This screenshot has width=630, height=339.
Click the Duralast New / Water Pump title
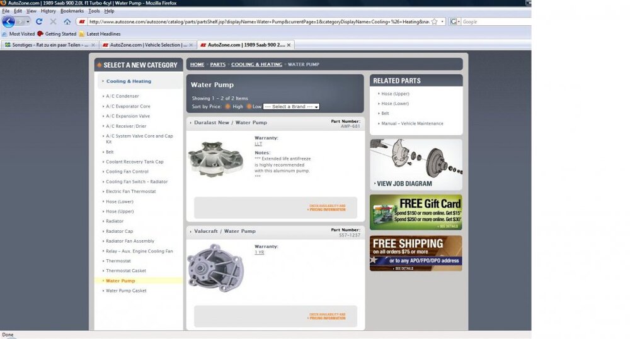point(230,123)
